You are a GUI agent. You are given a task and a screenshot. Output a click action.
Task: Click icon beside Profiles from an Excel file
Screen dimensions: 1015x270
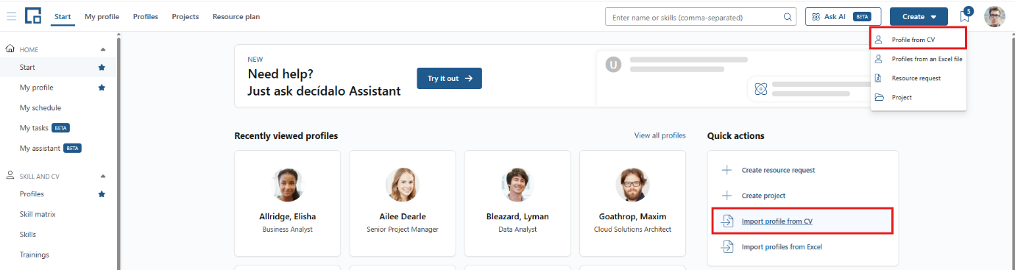878,59
